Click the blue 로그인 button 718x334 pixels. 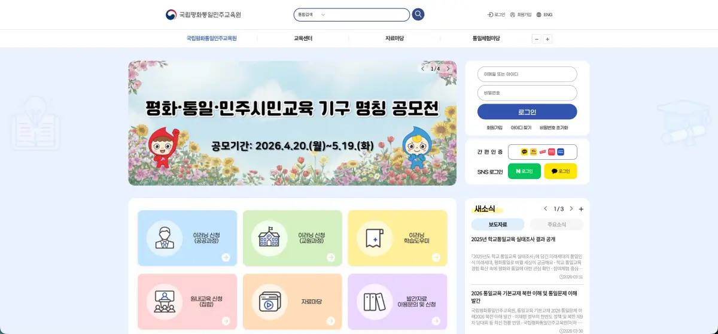pos(527,112)
